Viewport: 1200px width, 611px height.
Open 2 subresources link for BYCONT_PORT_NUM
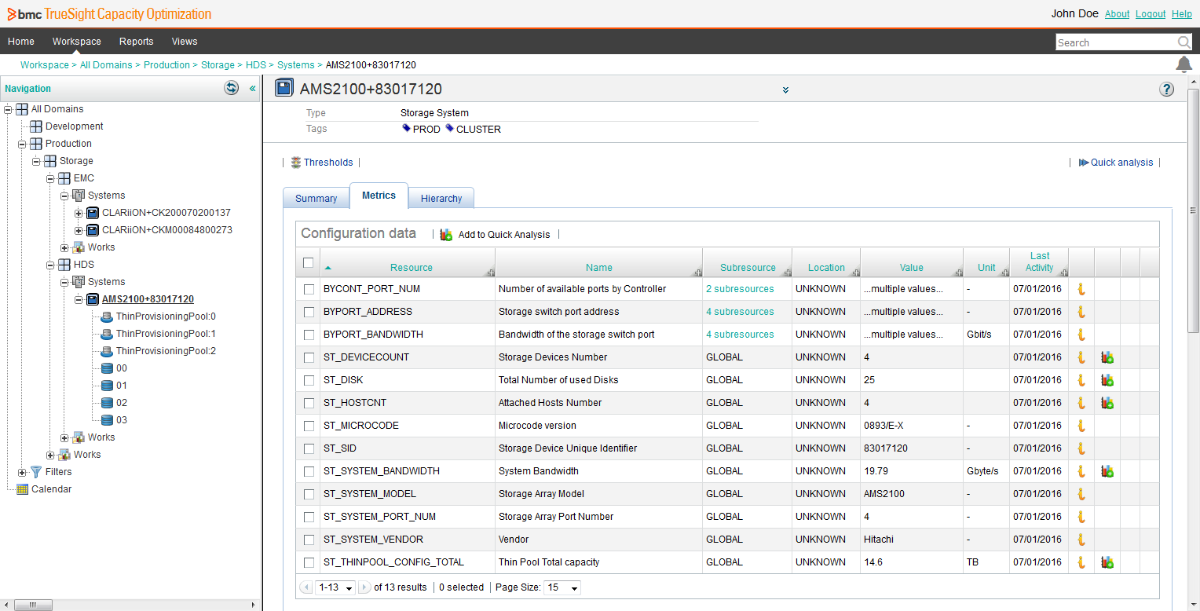point(740,289)
